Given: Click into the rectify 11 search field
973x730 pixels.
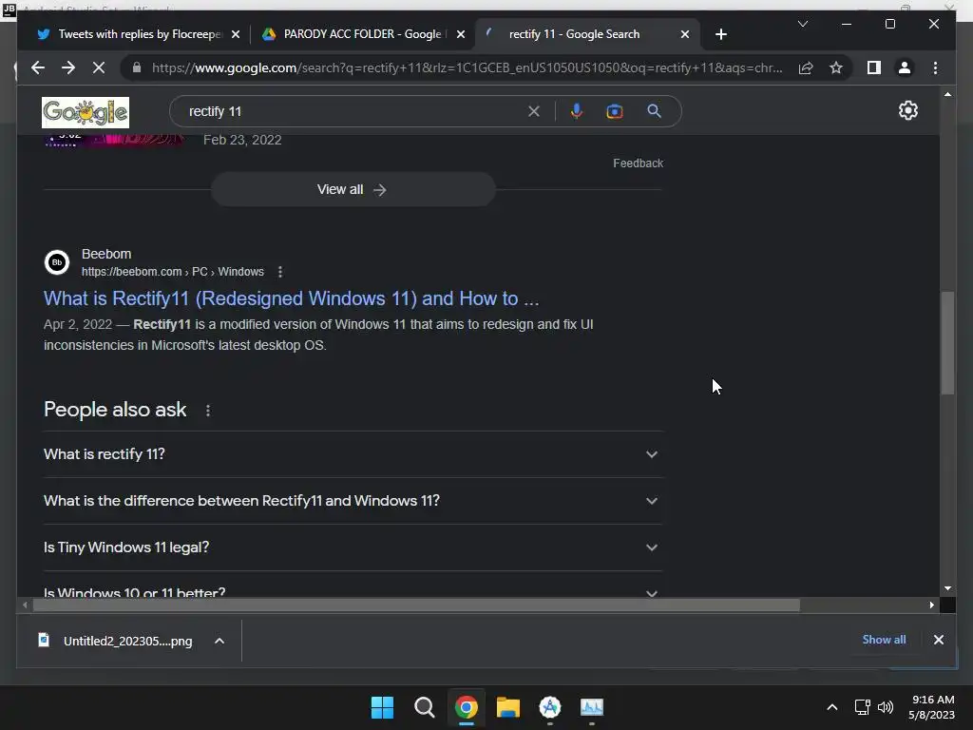Looking at the screenshot, I should pos(353,112).
